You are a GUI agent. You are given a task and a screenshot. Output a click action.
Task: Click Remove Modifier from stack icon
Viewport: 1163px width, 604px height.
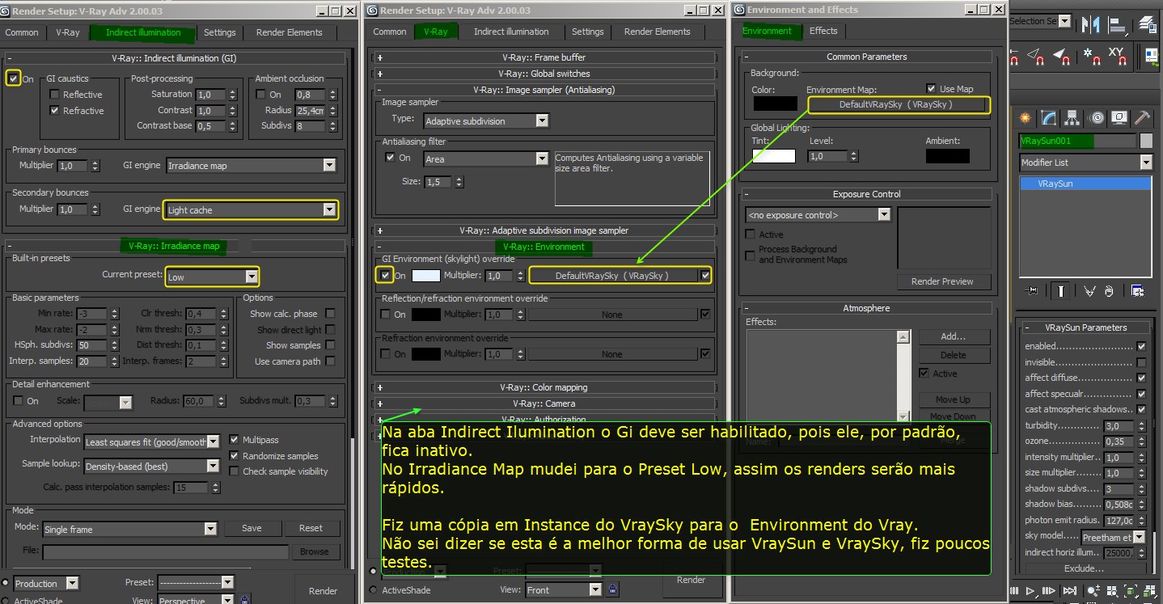1109,291
